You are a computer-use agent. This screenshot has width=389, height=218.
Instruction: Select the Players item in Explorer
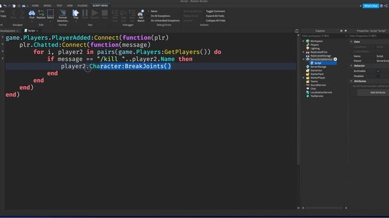315,45
